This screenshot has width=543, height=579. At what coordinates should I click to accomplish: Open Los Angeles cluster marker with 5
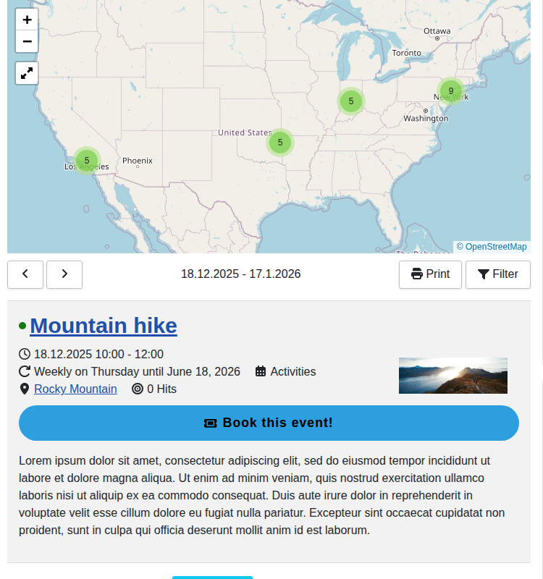pyautogui.click(x=86, y=161)
